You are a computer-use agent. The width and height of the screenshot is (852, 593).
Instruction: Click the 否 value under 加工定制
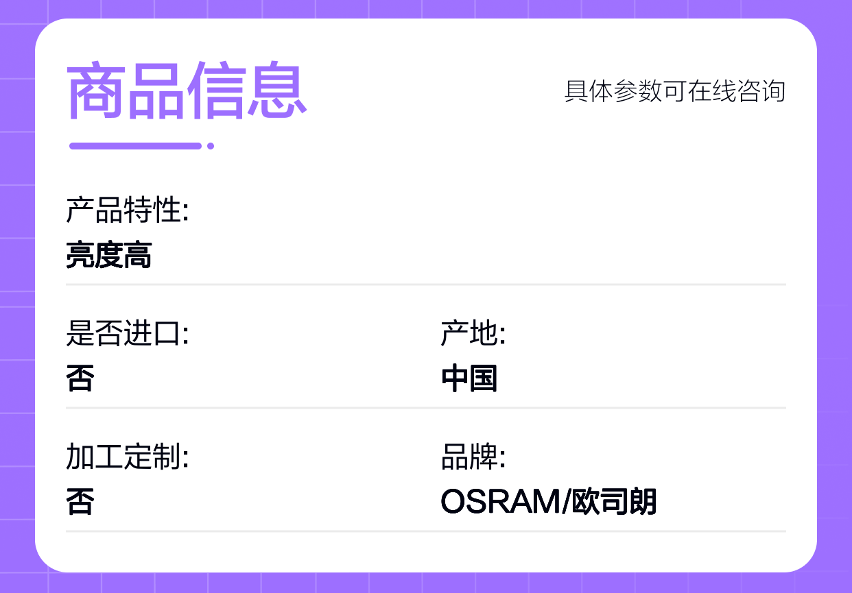(x=80, y=502)
